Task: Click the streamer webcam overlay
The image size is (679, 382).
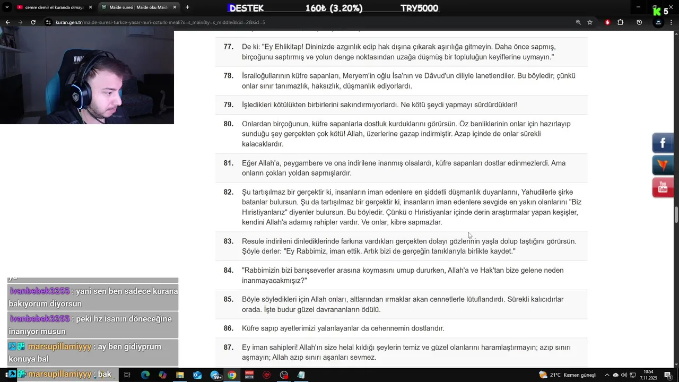Action: point(87,77)
